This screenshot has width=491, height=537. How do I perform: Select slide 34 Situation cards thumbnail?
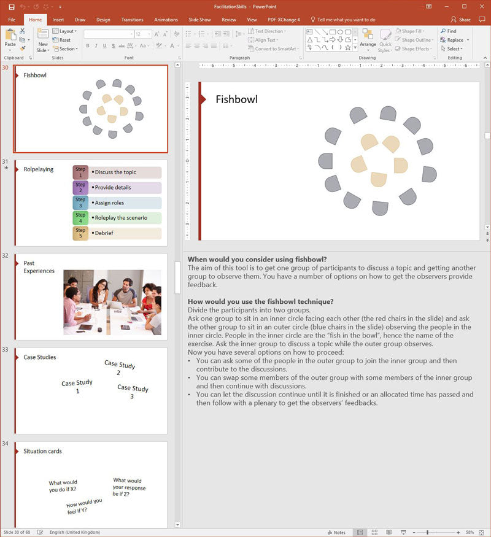[91, 485]
